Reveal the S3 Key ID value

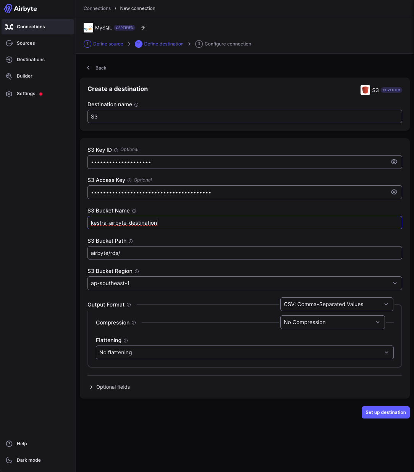[x=394, y=162]
